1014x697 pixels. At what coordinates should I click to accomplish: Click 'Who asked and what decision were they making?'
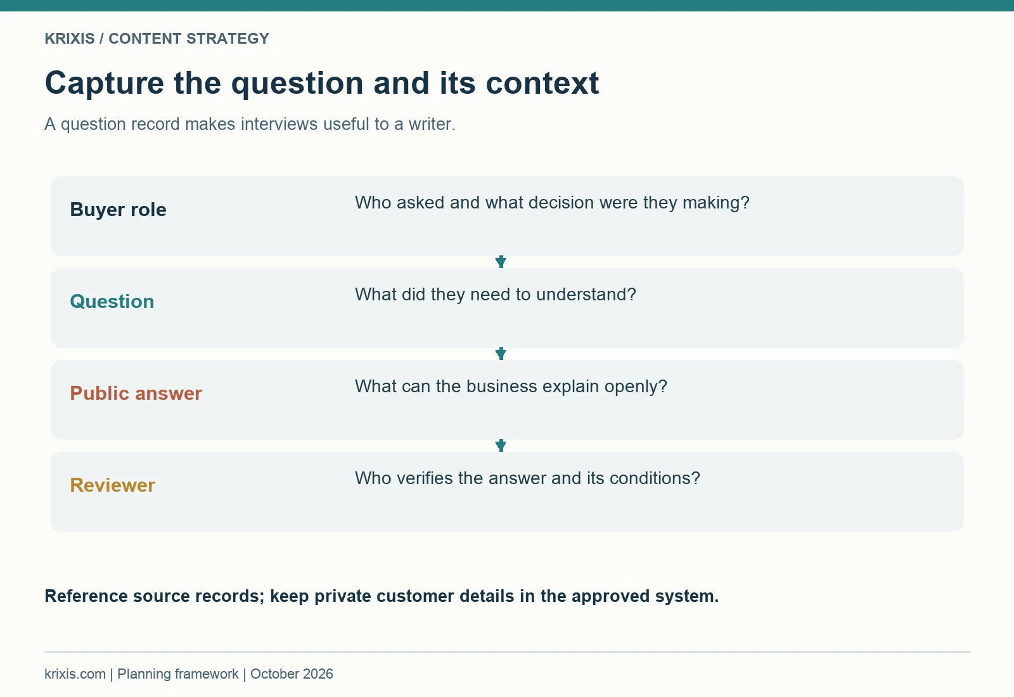pos(552,203)
